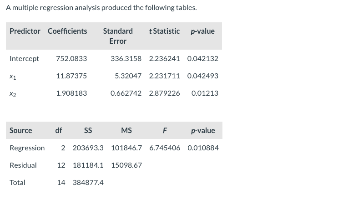Viewport: 338px width, 200px height.
Task: Click the Source column header
Action: [x=20, y=130]
